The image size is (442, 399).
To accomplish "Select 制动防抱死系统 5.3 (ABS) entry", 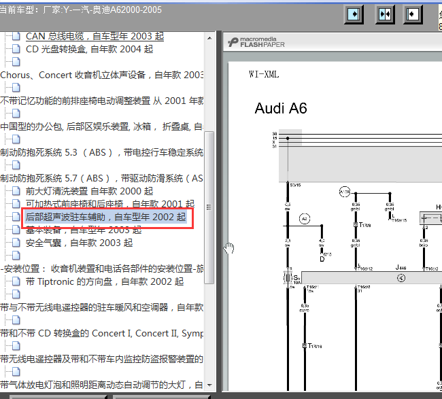I will click(x=102, y=152).
